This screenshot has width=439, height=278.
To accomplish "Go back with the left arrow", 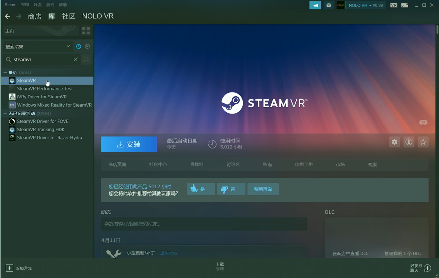I will tap(8, 16).
